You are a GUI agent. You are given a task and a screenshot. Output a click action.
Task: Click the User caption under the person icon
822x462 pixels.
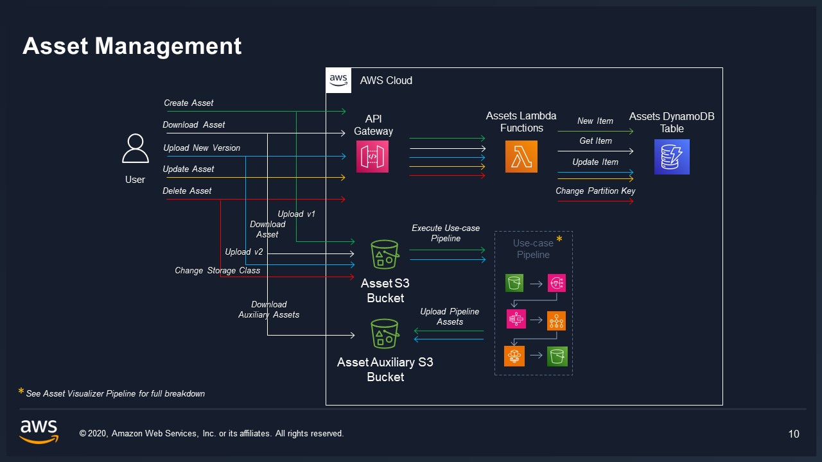[x=135, y=180]
